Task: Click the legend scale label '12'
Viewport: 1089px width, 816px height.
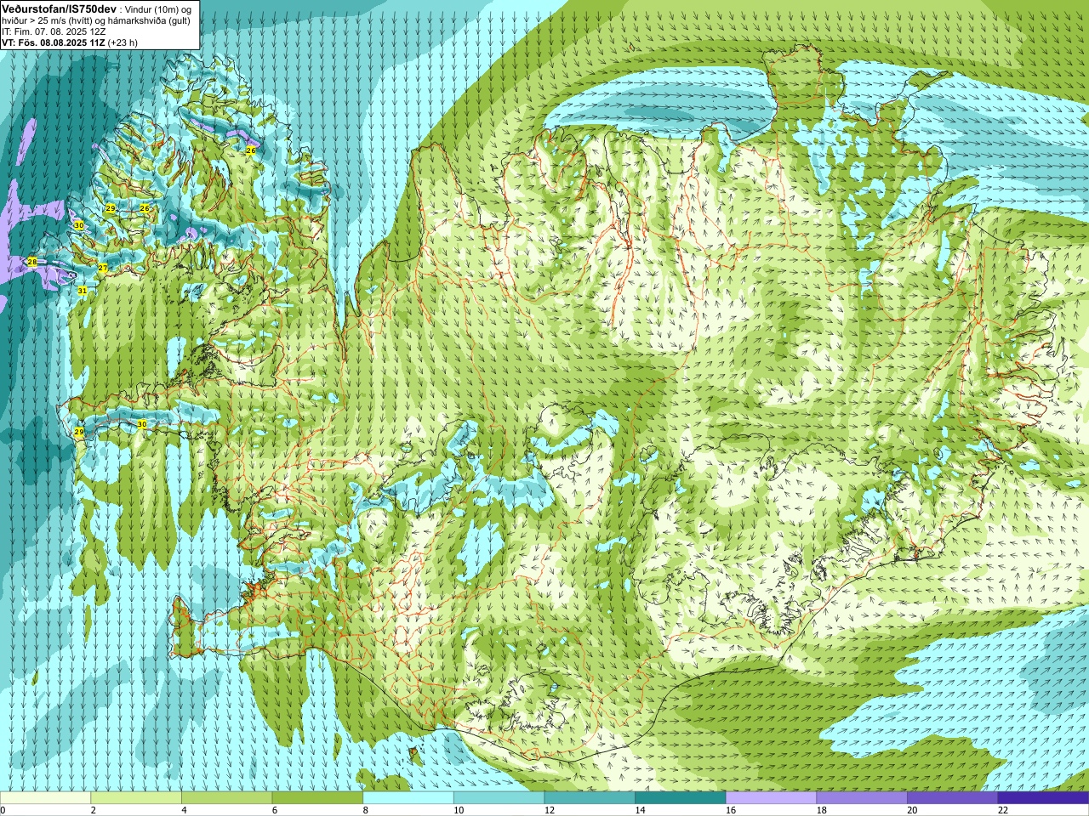Action: (x=550, y=810)
